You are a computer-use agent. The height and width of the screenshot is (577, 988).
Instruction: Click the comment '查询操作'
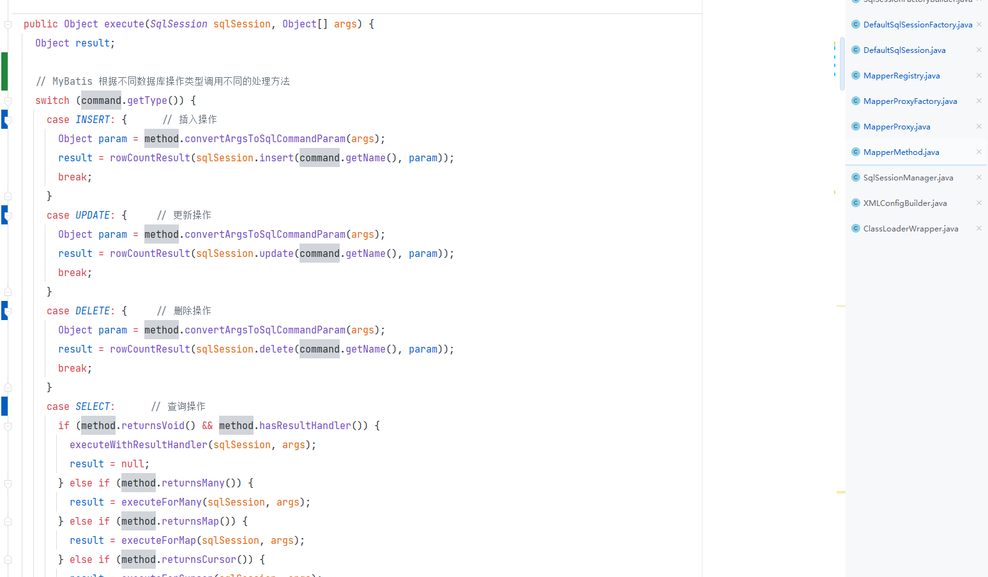click(186, 407)
